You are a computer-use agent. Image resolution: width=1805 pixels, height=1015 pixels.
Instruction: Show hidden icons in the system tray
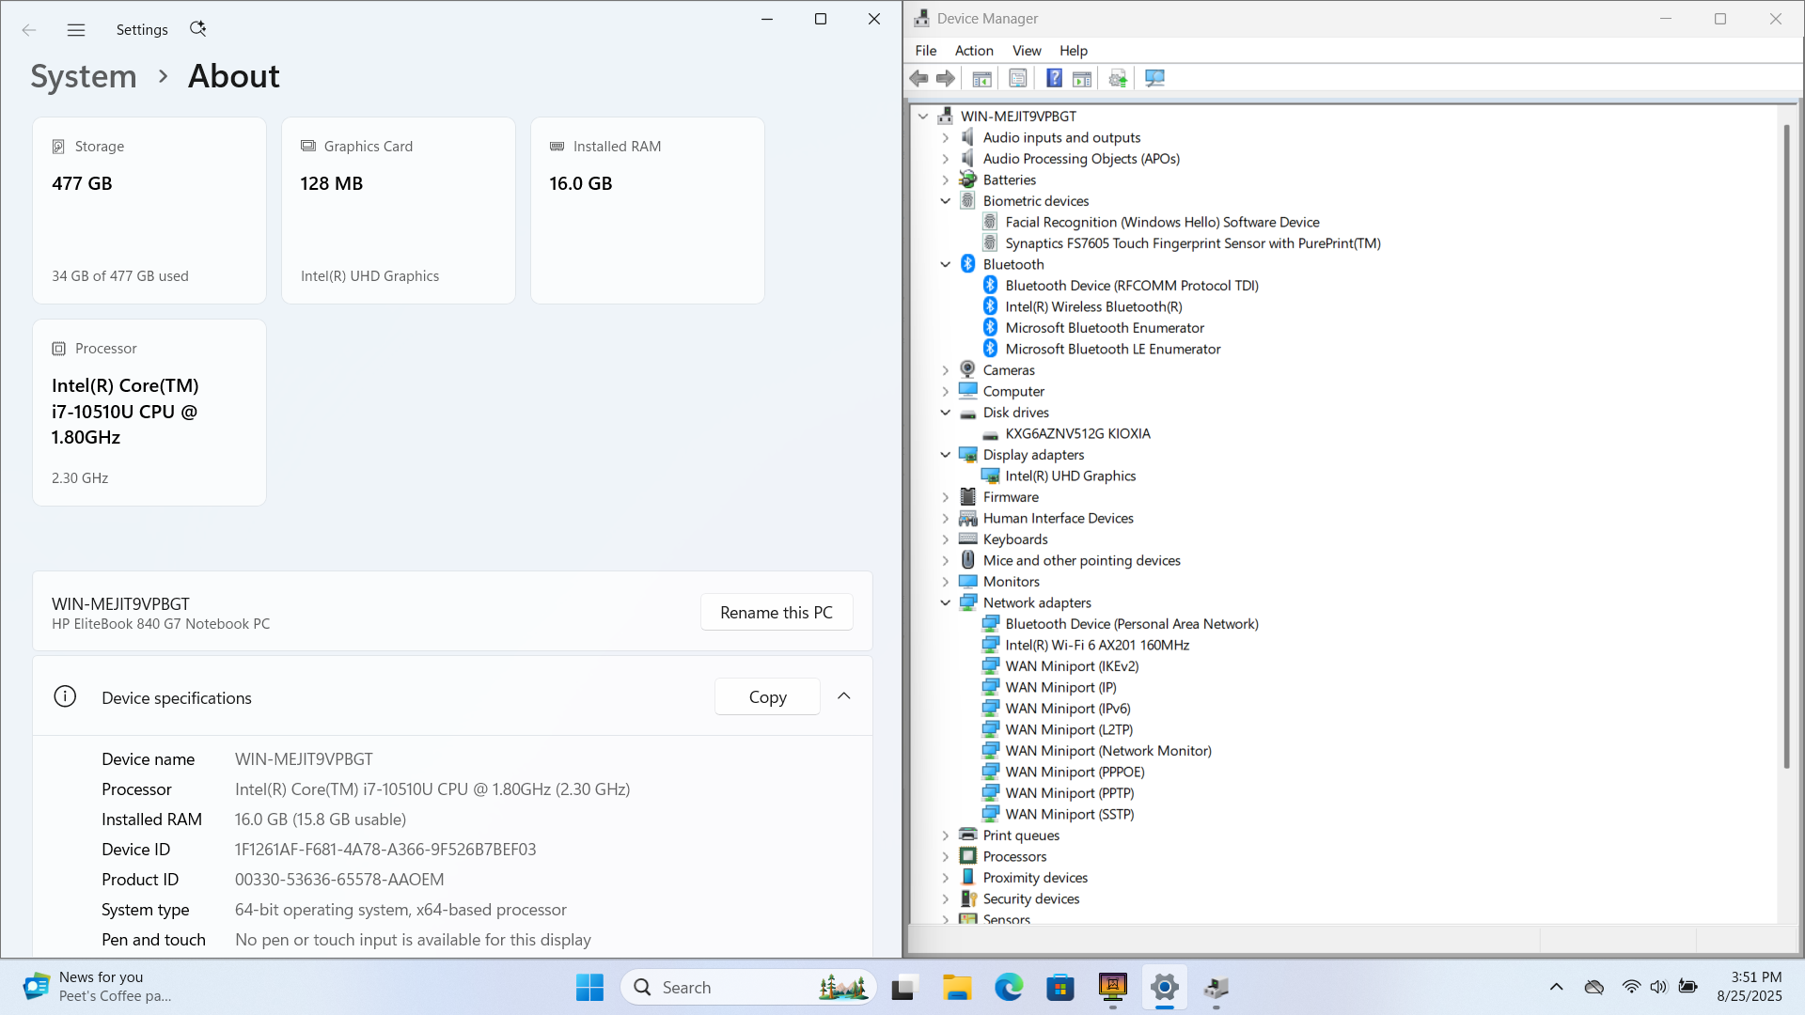pos(1557,987)
